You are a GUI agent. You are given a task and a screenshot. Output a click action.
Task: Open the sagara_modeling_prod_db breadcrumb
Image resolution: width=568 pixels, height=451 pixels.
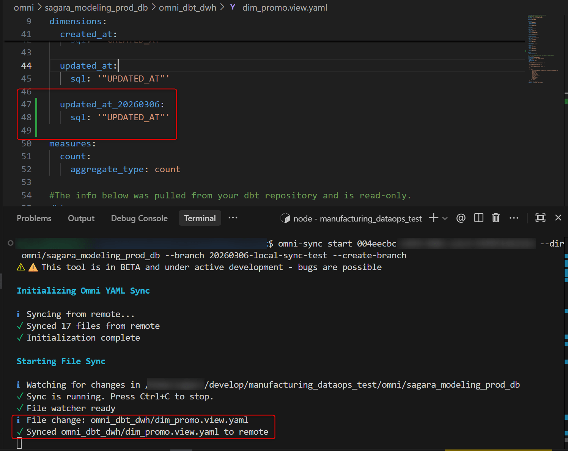pyautogui.click(x=96, y=8)
